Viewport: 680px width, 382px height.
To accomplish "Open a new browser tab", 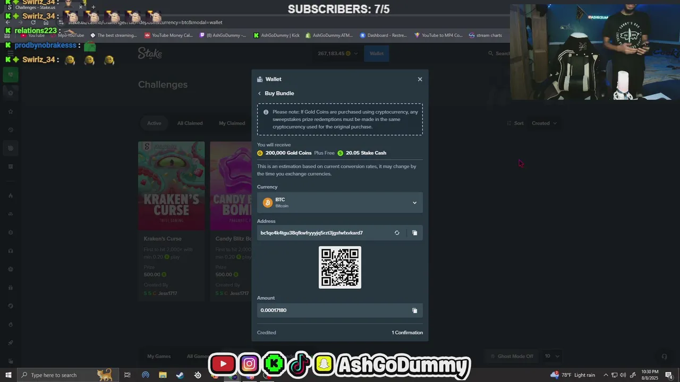I will (93, 7).
